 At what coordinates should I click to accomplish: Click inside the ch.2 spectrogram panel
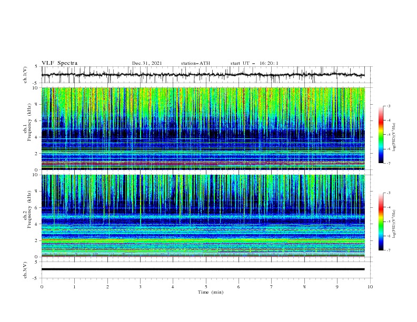pos(203,216)
